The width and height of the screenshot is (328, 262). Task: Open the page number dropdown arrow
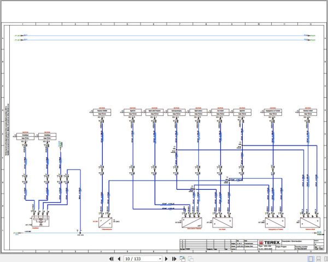[160, 259]
